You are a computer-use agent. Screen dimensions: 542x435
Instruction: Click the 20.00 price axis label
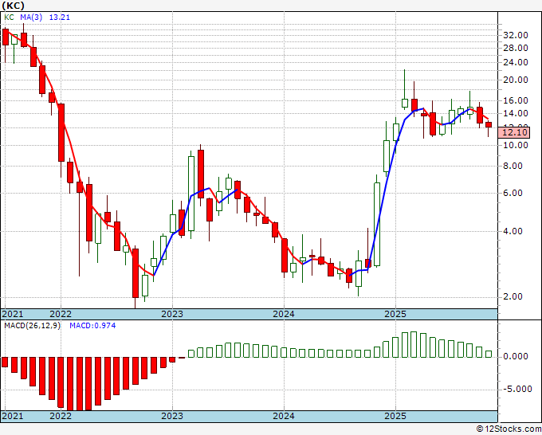[x=516, y=80]
